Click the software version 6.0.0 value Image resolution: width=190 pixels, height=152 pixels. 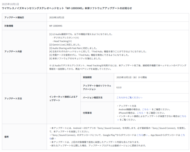pos(119,87)
